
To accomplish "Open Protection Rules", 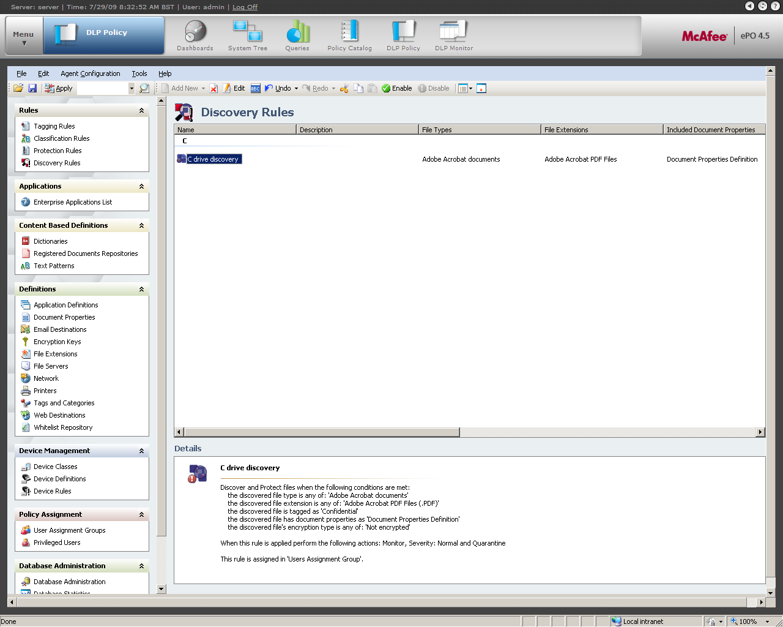I will (58, 151).
